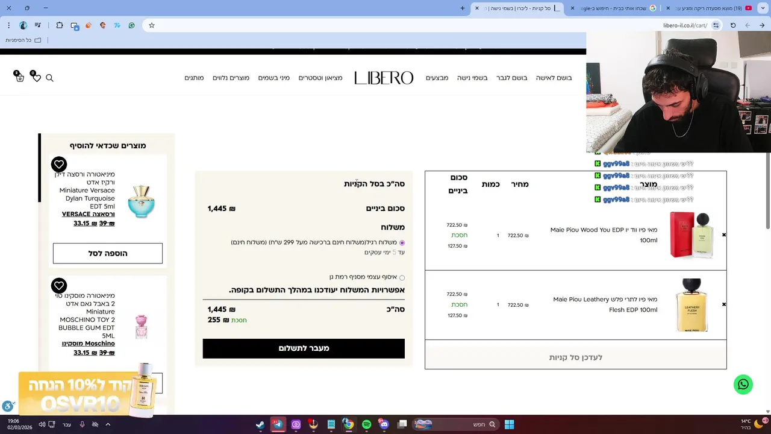Open Telegram from the taskbar

pos(278,424)
